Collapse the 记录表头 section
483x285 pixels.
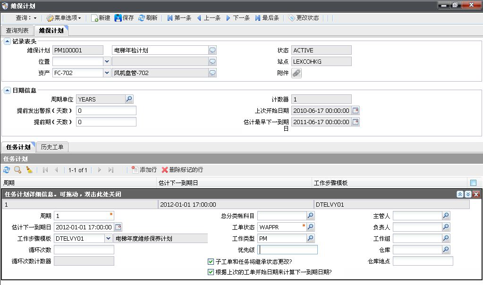8,41
